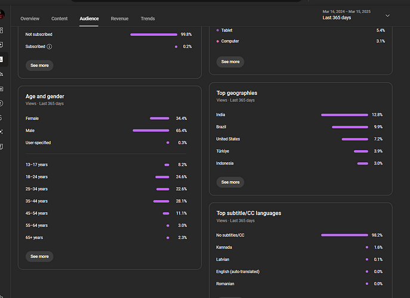Click See more under the subscription status card
The height and width of the screenshot is (298, 410).
coord(39,66)
